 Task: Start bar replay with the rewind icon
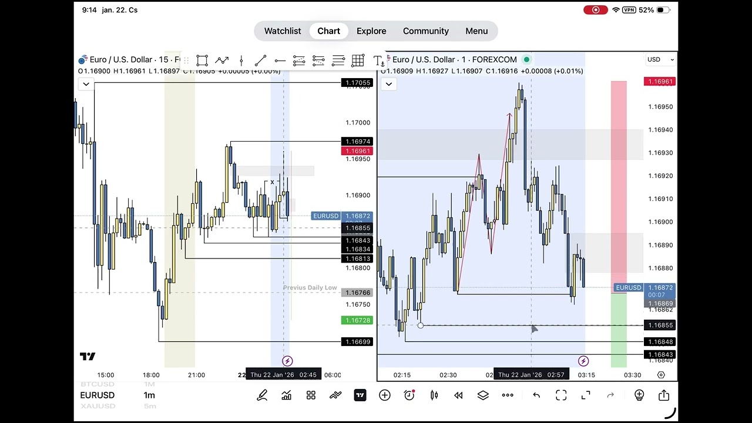tap(458, 395)
